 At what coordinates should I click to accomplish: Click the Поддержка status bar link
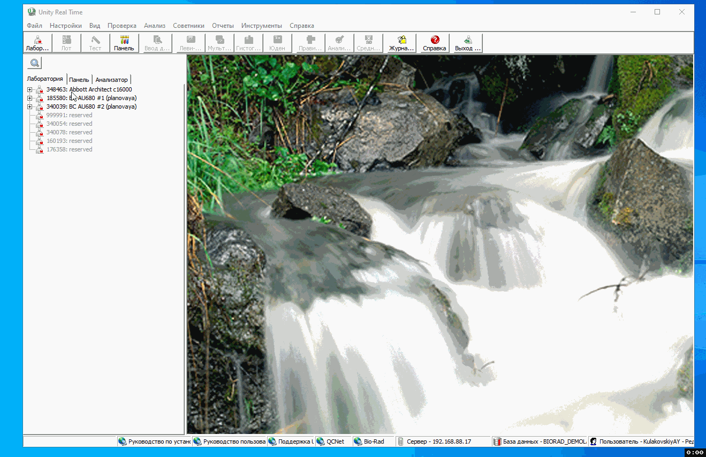pos(291,441)
